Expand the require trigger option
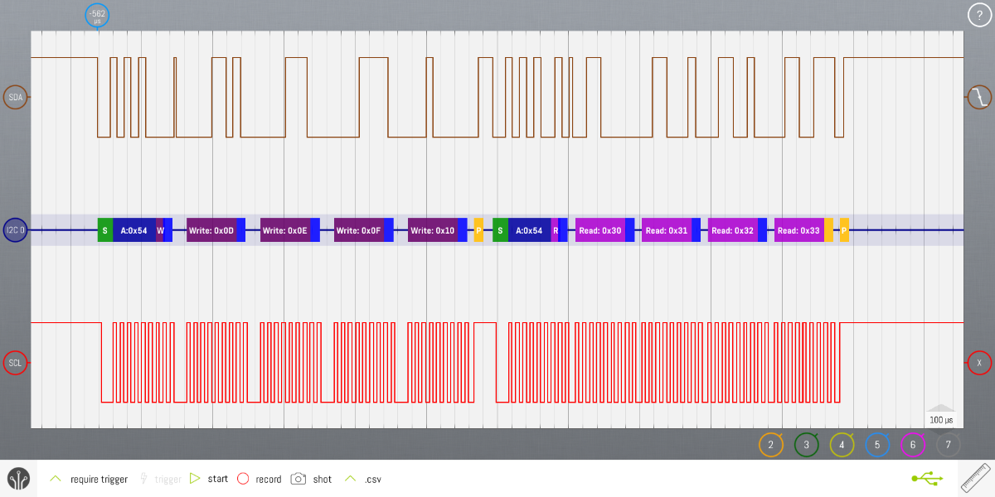The height and width of the screenshot is (497, 995). click(56, 479)
